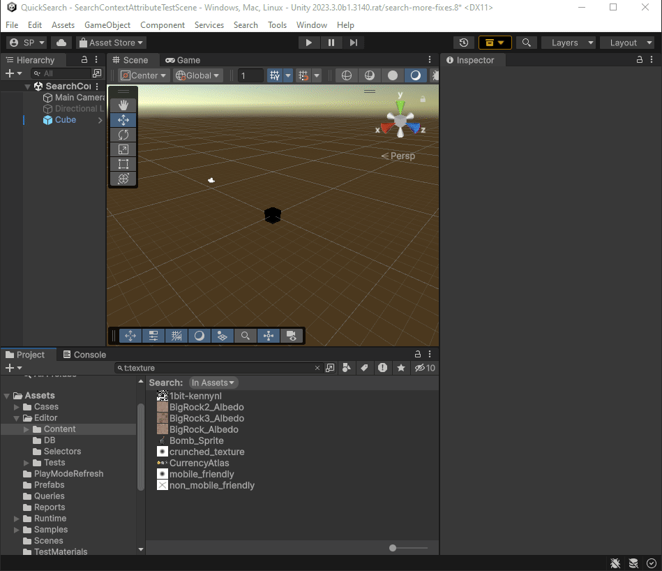662x571 pixels.
Task: Select the Hand tool in Scene view
Action: click(123, 105)
